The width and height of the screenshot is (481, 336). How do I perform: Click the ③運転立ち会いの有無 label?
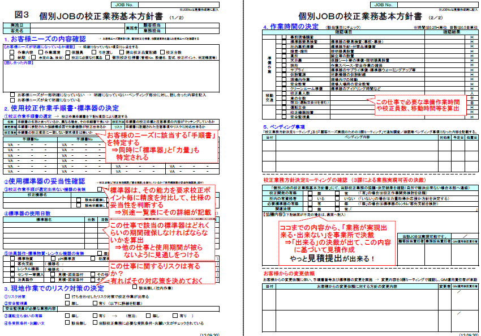tap(23, 316)
